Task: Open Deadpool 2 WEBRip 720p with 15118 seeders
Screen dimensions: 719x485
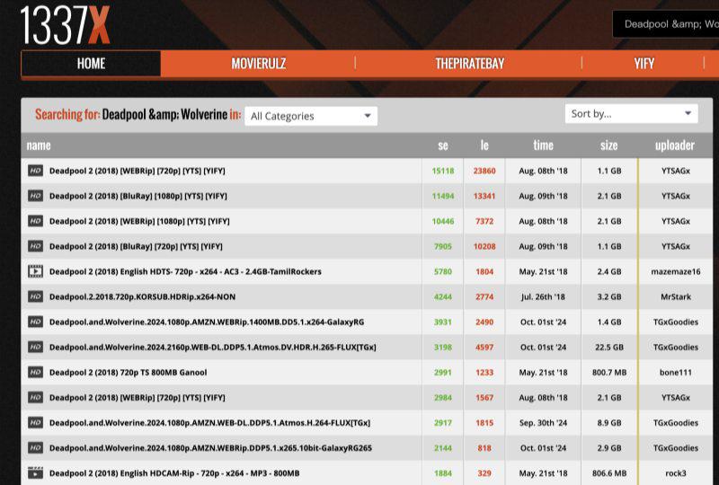Action: [138, 171]
